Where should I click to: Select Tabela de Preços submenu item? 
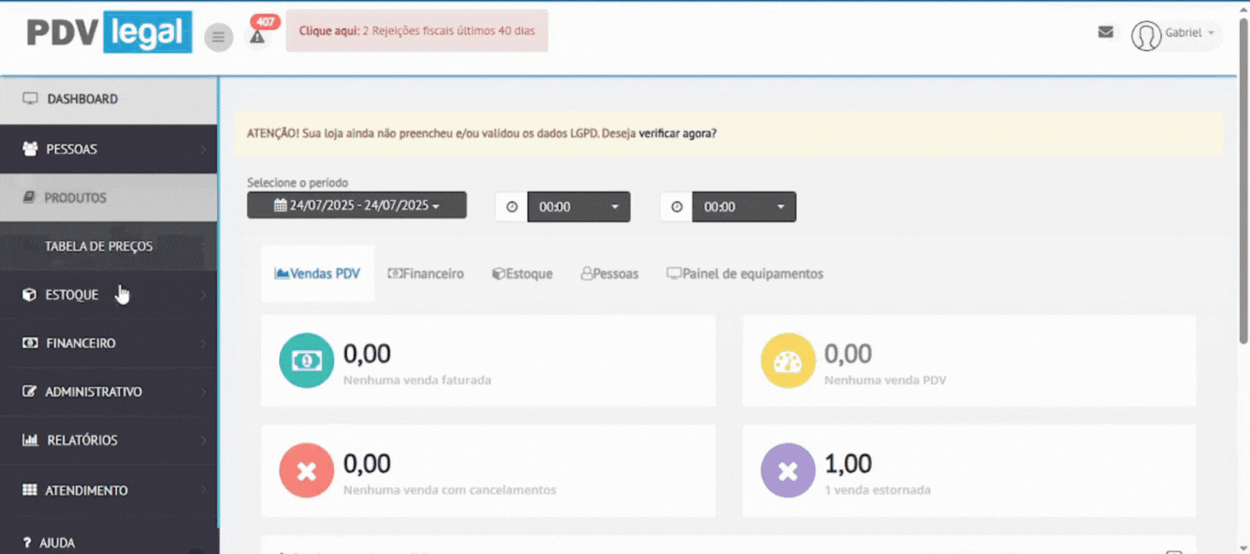click(x=99, y=247)
